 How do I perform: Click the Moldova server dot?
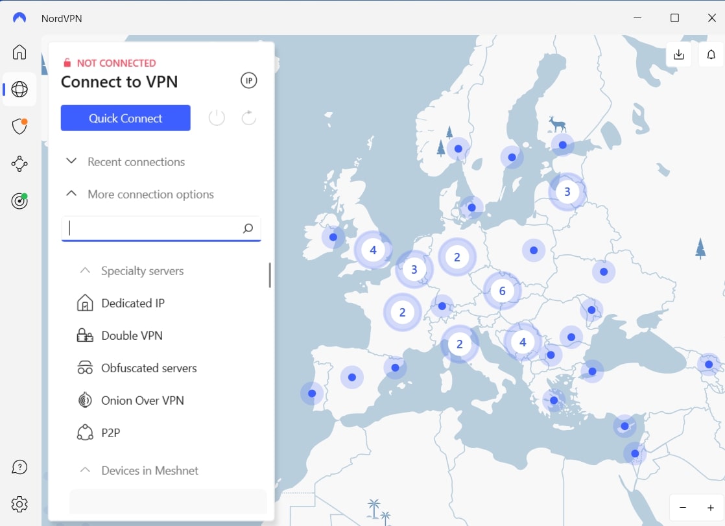tap(591, 310)
